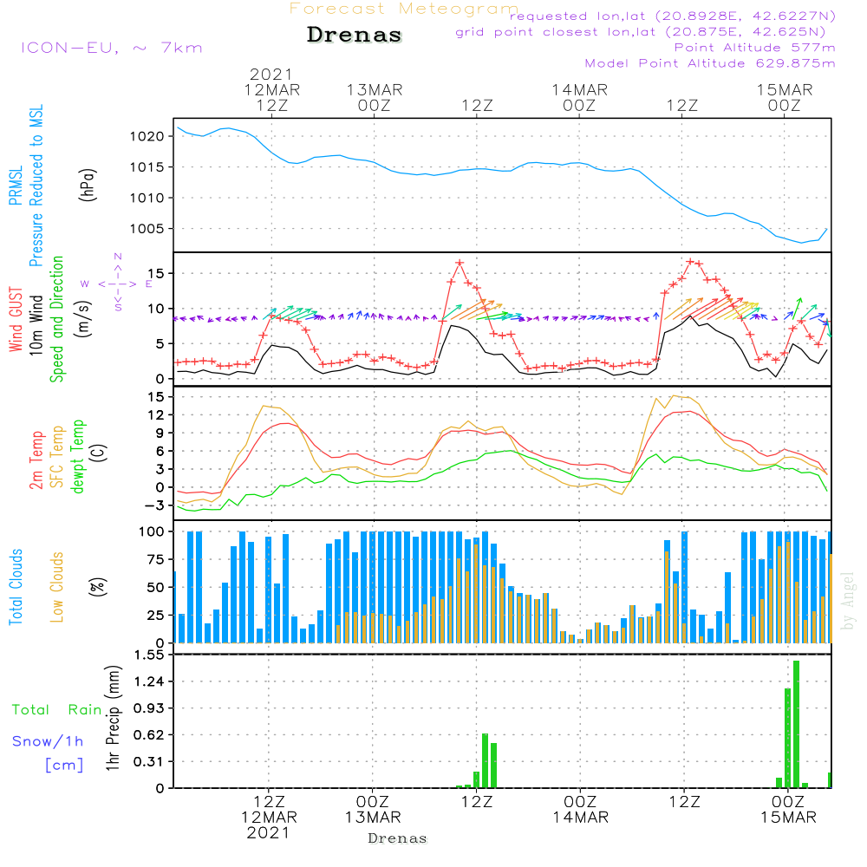Click the 'SFC Temp' orange axis label
867x867 pixels.
(x=57, y=457)
